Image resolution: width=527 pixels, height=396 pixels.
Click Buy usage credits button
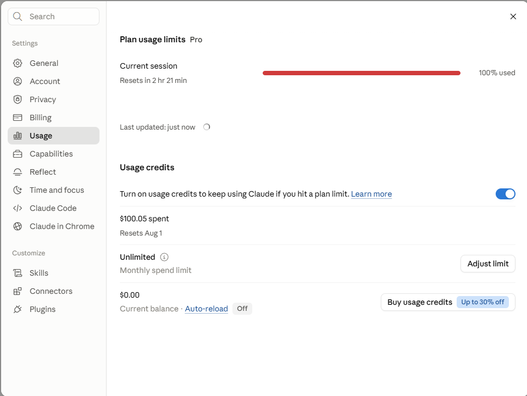click(x=448, y=302)
